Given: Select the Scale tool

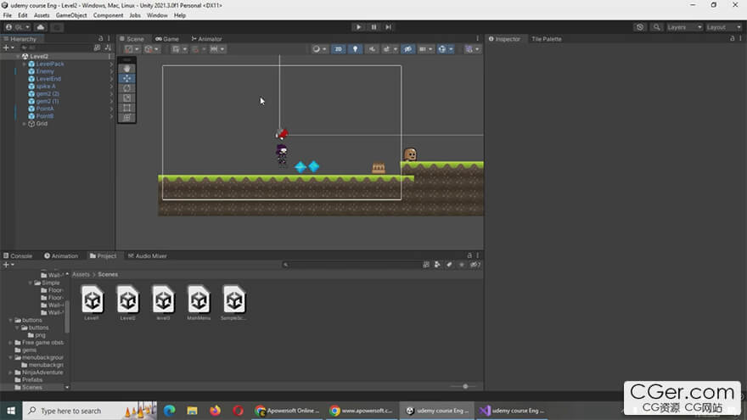Looking at the screenshot, I should 126,98.
